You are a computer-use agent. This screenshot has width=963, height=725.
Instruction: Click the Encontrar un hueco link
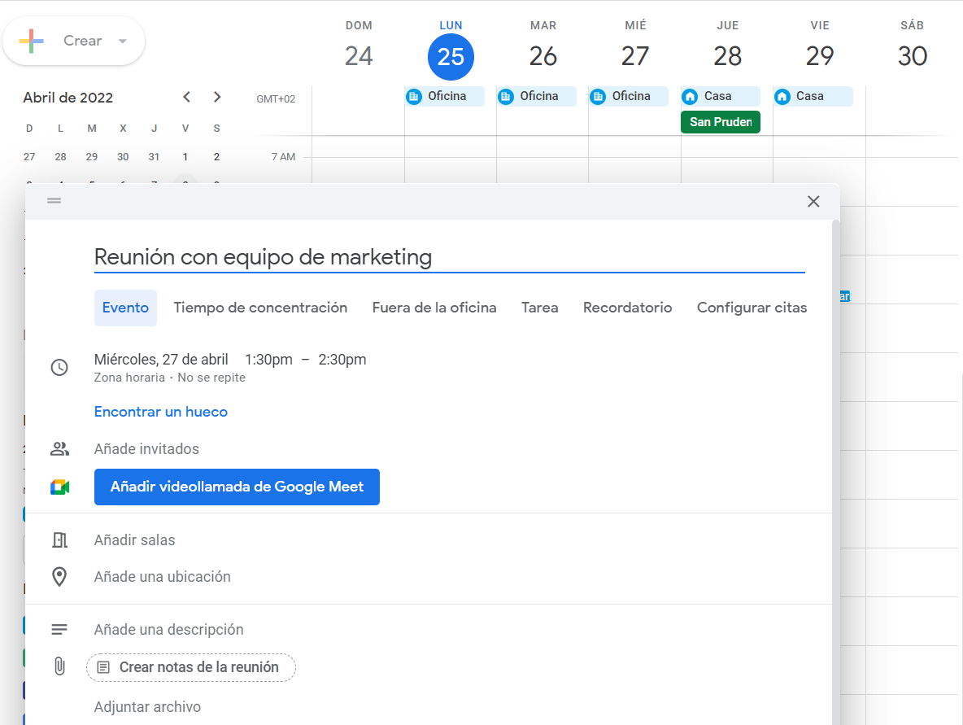click(160, 412)
